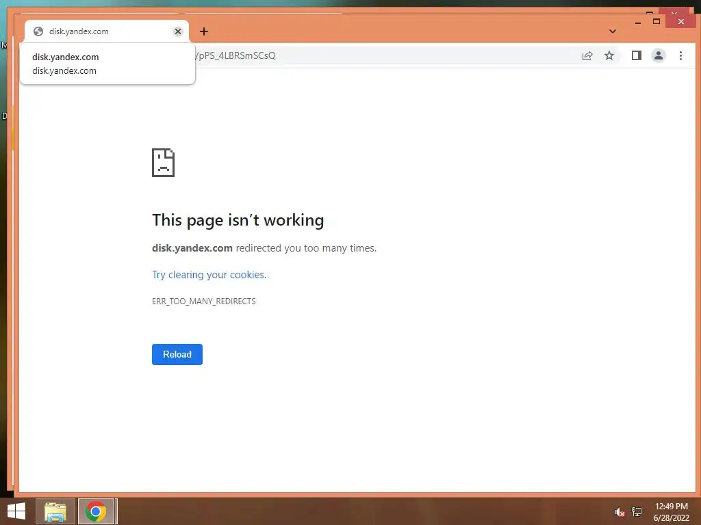Image resolution: width=701 pixels, height=525 pixels.
Task: Open the Try clearing your cookies link
Action: click(x=209, y=275)
